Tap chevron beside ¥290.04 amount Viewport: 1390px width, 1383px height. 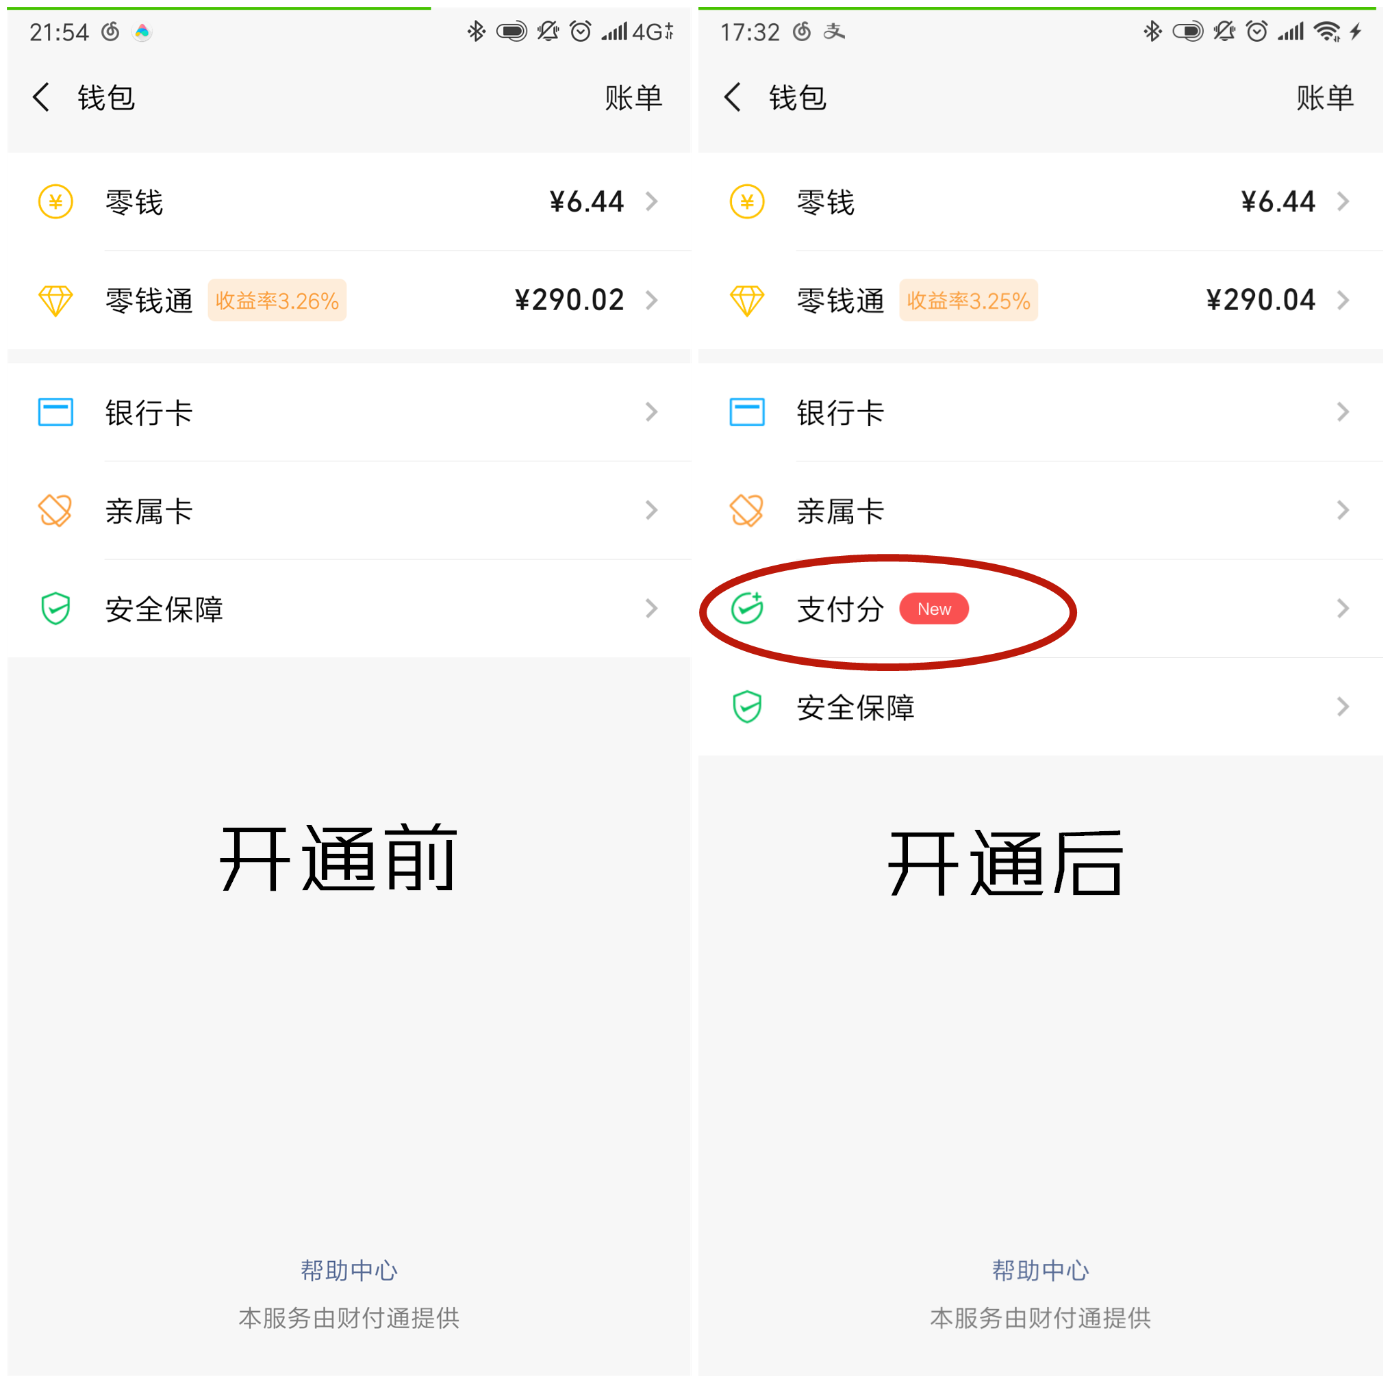[x=1343, y=300]
